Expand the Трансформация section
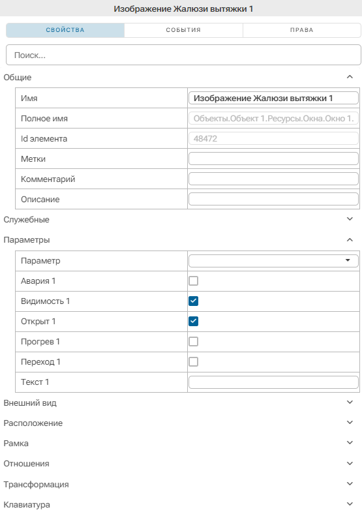The image size is (362, 516). [x=350, y=484]
